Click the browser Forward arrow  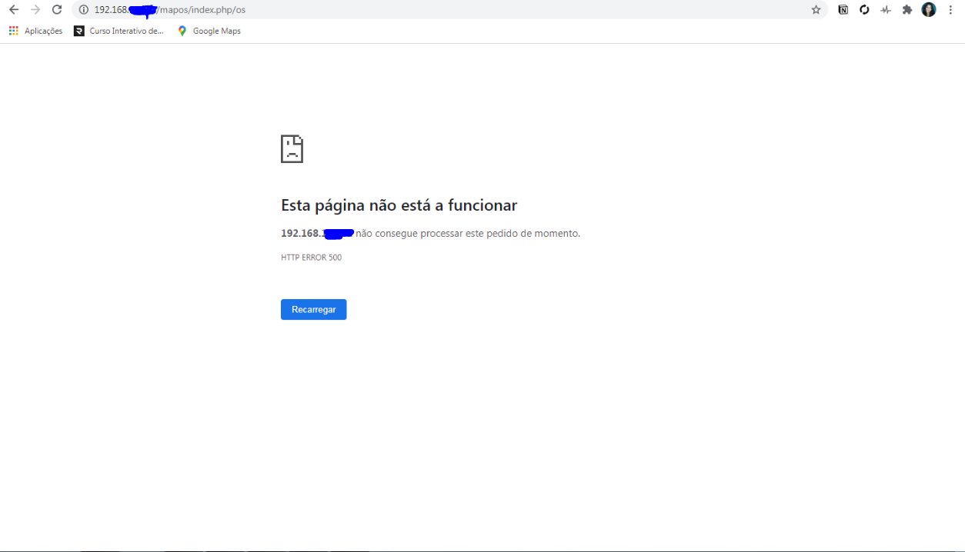tap(35, 10)
